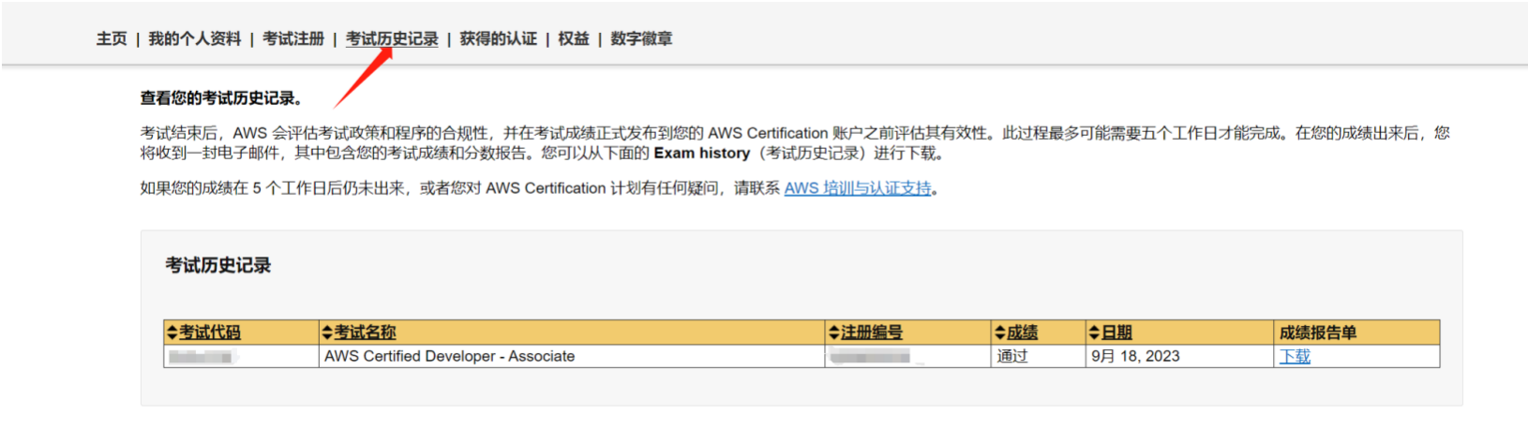The width and height of the screenshot is (1528, 429).
Task: Go to 我的个人资料 page
Action: click(x=195, y=38)
